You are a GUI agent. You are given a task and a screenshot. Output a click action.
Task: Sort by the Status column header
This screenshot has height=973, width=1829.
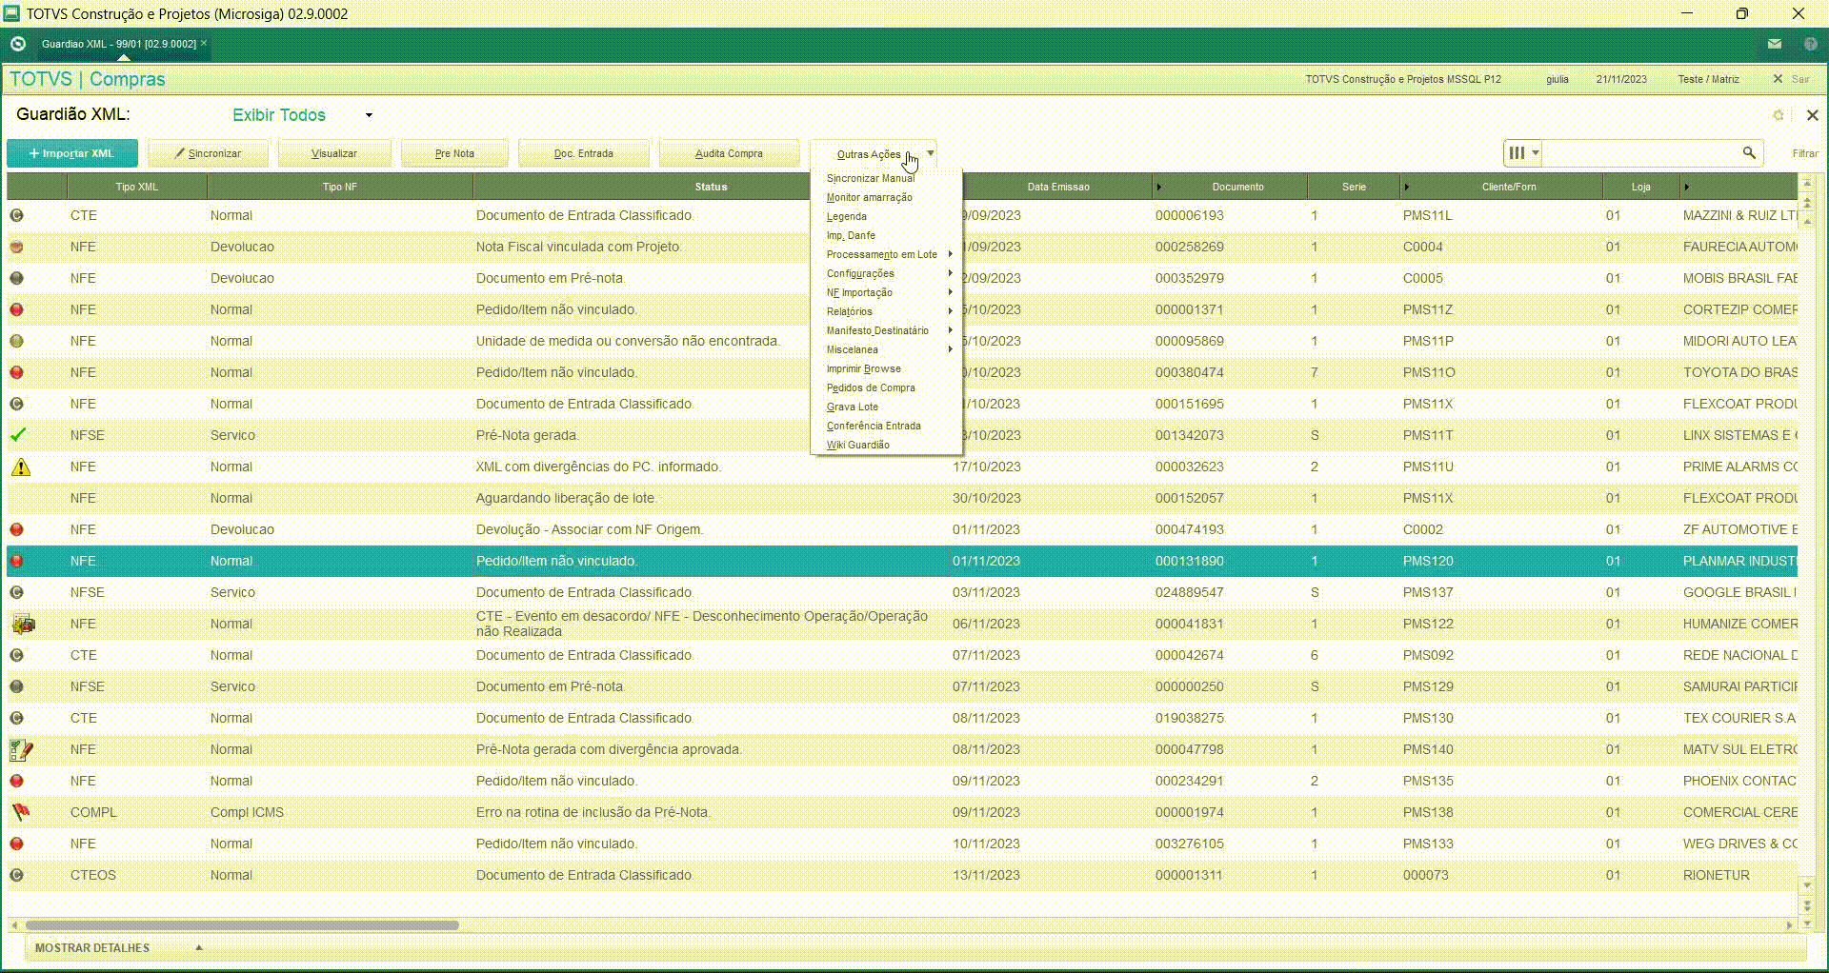pyautogui.click(x=711, y=187)
